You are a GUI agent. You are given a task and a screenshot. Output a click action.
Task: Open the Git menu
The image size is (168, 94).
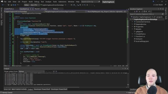pos(19,2)
